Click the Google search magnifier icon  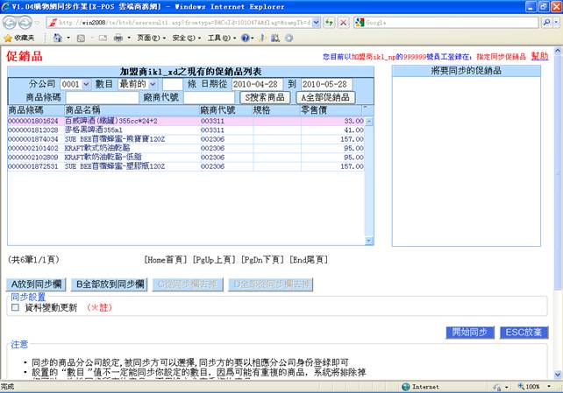coord(545,22)
